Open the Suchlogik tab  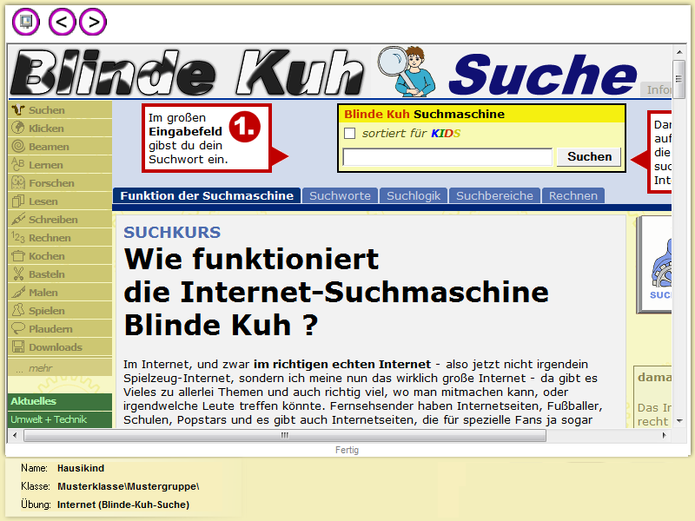(414, 195)
